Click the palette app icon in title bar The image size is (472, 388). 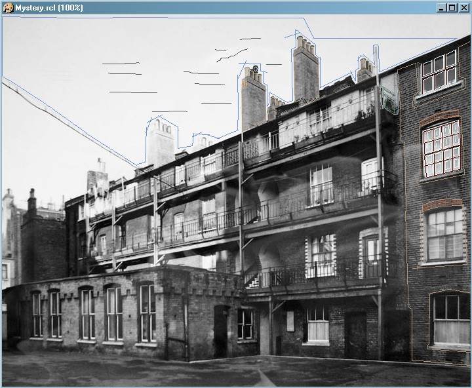point(8,7)
